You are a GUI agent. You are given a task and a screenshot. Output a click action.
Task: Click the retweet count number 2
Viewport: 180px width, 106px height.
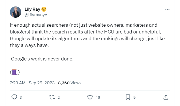click(x=59, y=98)
